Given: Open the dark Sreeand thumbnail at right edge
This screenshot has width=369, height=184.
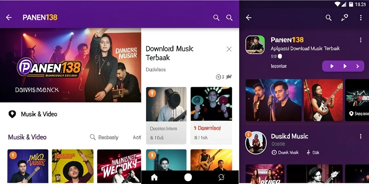Looking at the screenshot, I should pos(357,100).
